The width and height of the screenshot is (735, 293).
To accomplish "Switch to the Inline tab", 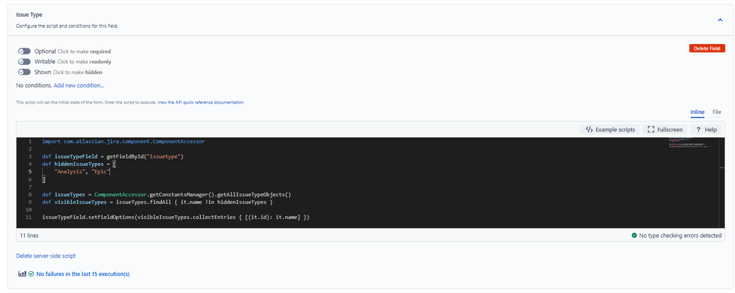I will [697, 112].
